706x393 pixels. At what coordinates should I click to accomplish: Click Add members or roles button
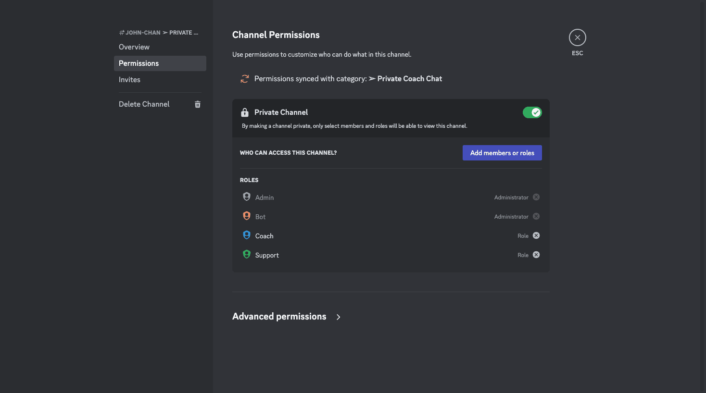coord(502,153)
